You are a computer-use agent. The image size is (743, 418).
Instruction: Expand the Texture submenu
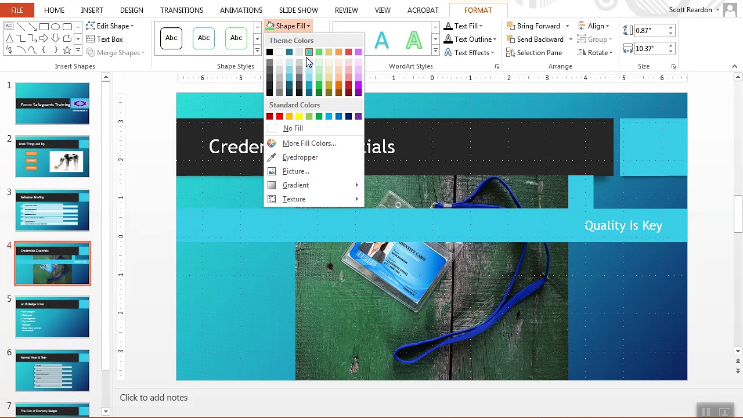[x=313, y=199]
